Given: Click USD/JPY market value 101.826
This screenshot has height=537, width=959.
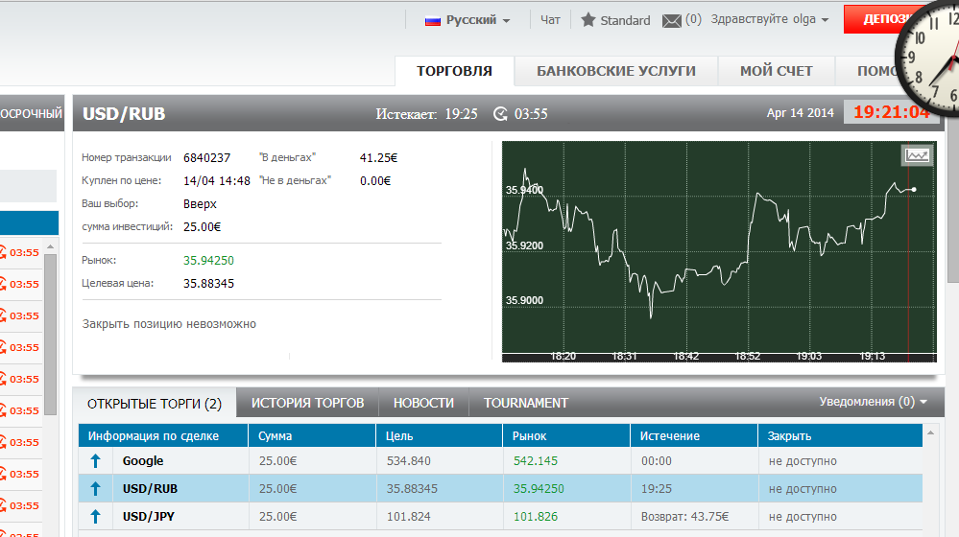Looking at the screenshot, I should [x=535, y=517].
